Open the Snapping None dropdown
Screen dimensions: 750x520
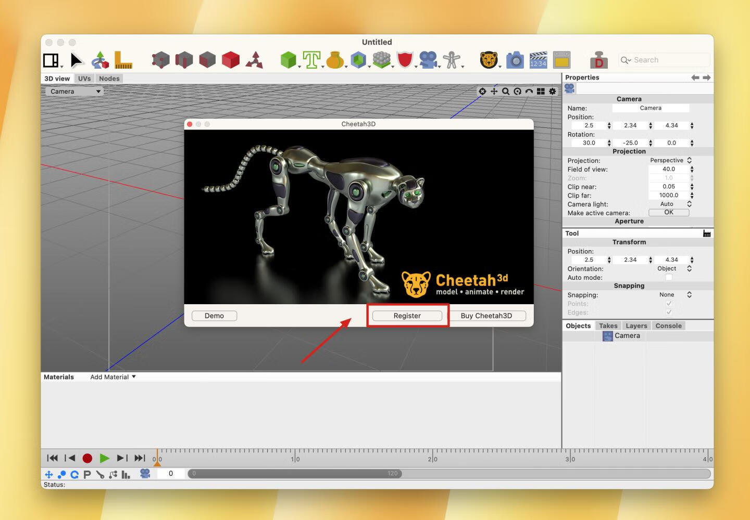(670, 294)
